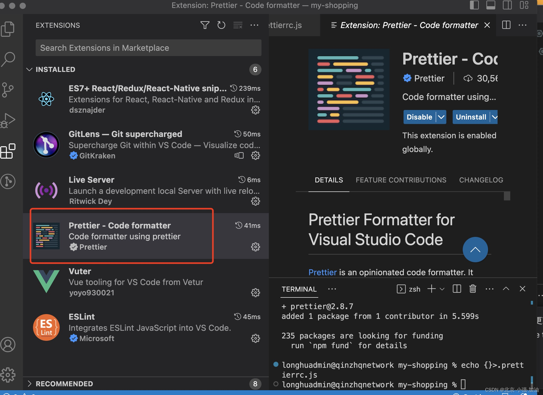Toggle secondary side bar layout icon

(x=507, y=5)
